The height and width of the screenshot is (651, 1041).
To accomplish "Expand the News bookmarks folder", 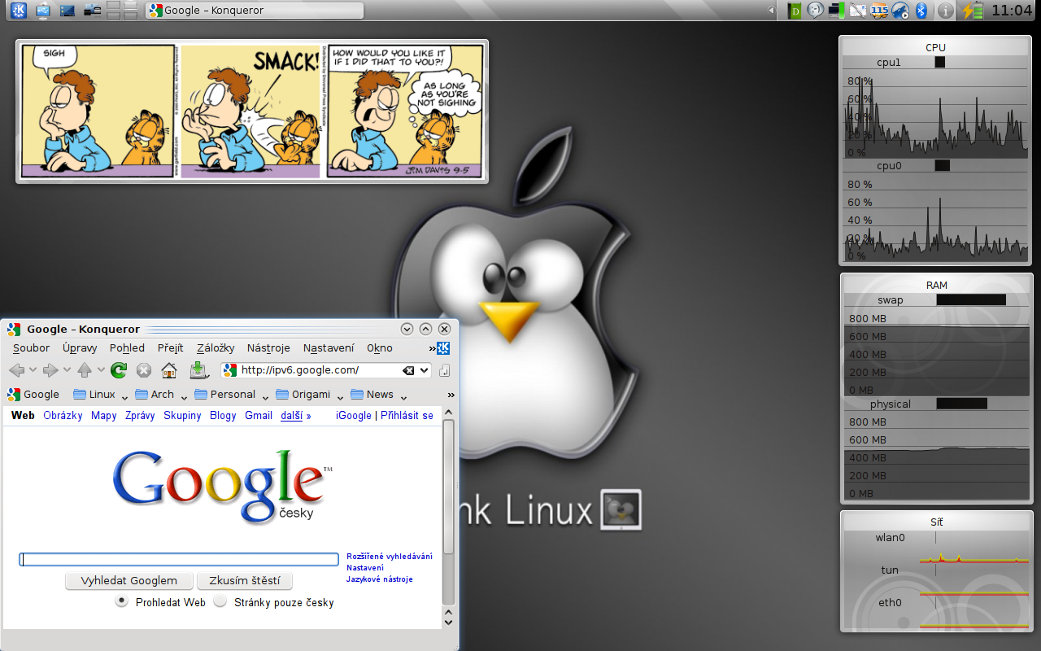I will [379, 395].
